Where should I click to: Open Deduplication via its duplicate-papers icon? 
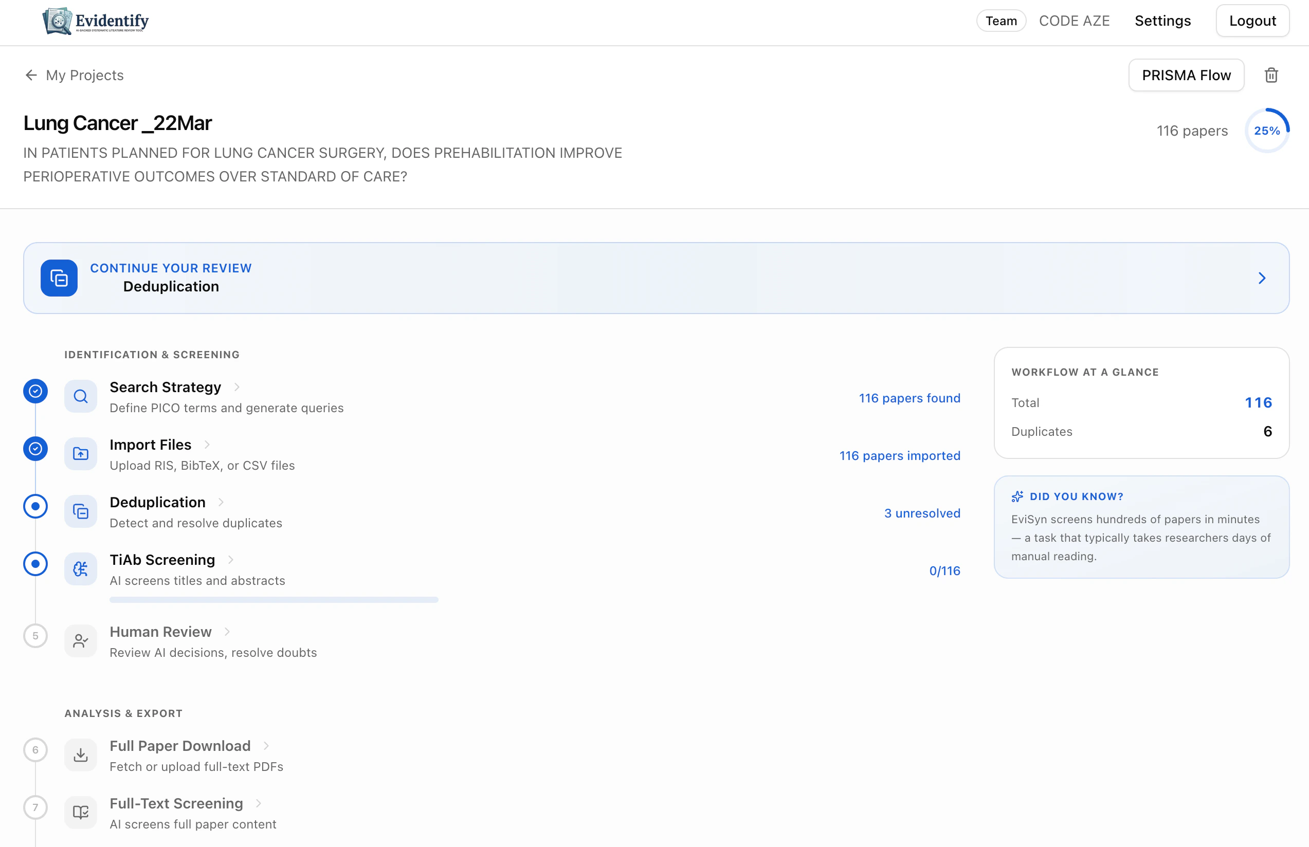pos(80,511)
